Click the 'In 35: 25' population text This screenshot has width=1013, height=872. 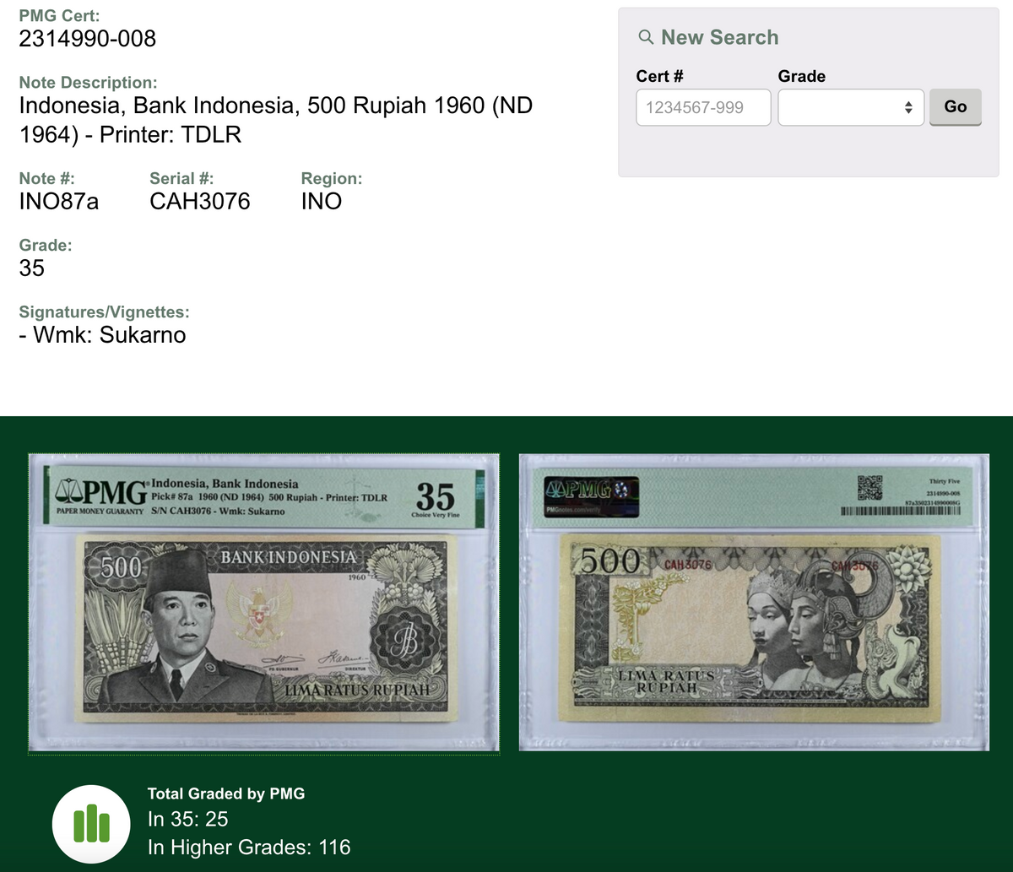(187, 819)
